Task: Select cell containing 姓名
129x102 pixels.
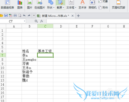Action: 30,51
